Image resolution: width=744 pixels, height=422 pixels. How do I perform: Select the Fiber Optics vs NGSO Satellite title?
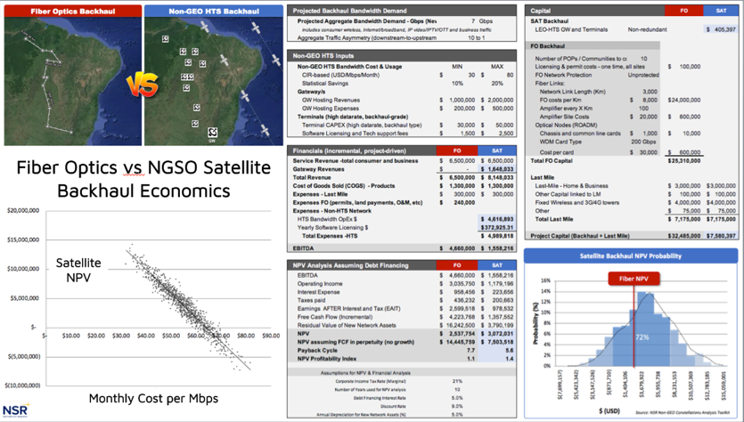[x=143, y=179]
